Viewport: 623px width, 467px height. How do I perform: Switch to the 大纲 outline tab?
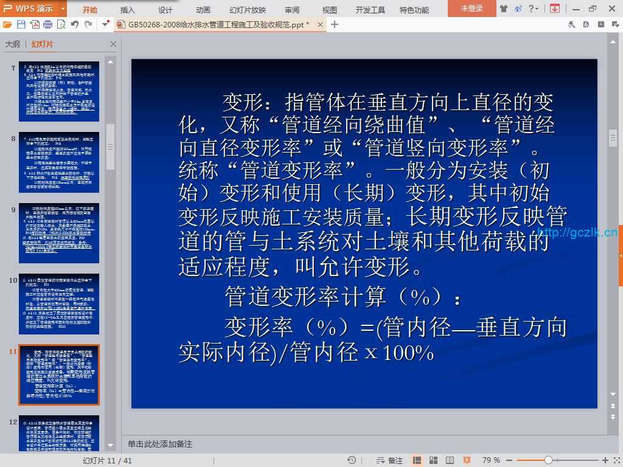pos(13,44)
